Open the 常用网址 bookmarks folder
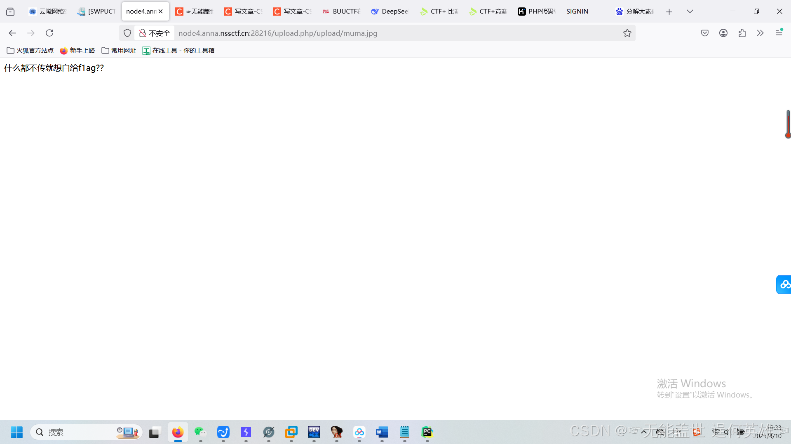 click(118, 50)
